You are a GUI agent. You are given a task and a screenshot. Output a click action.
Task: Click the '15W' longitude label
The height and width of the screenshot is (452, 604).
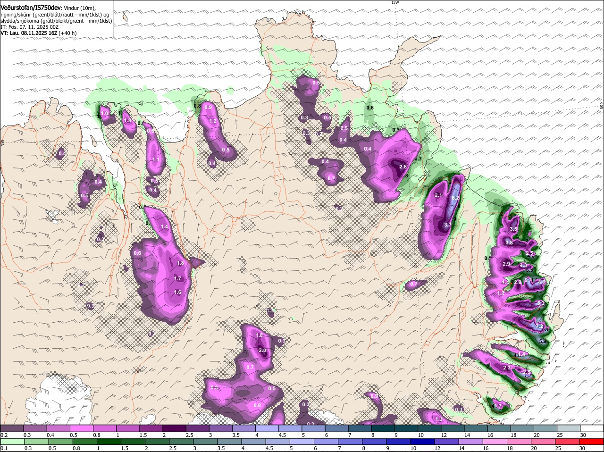(395, 2)
